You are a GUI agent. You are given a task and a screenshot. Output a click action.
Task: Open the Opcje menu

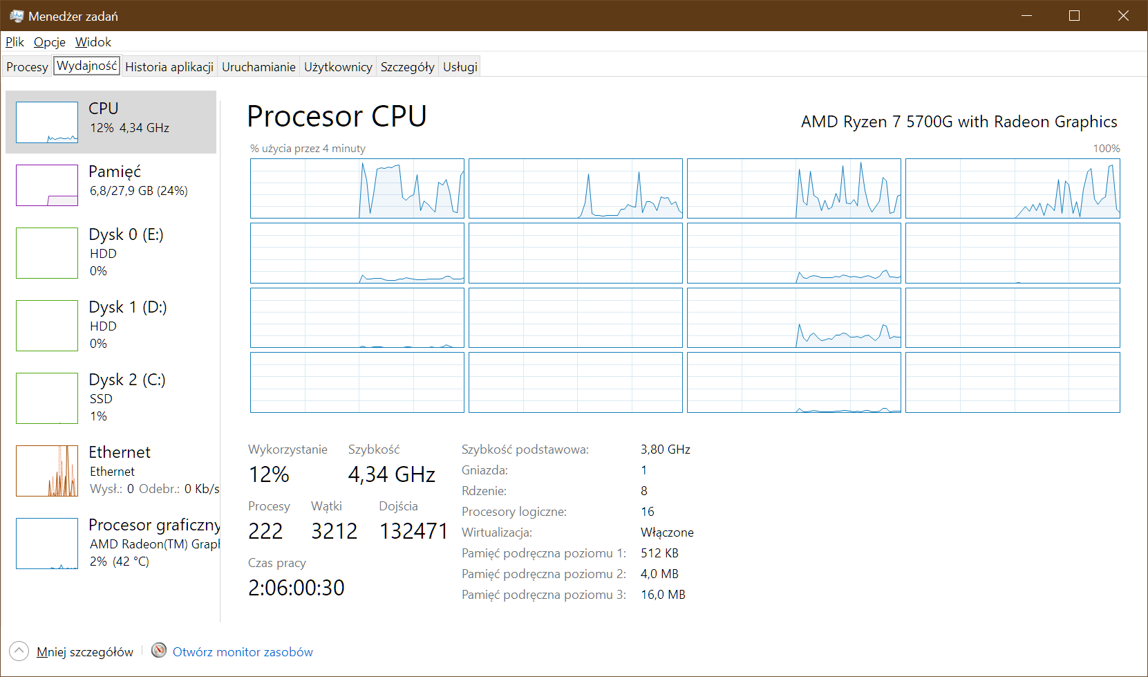[x=50, y=42]
